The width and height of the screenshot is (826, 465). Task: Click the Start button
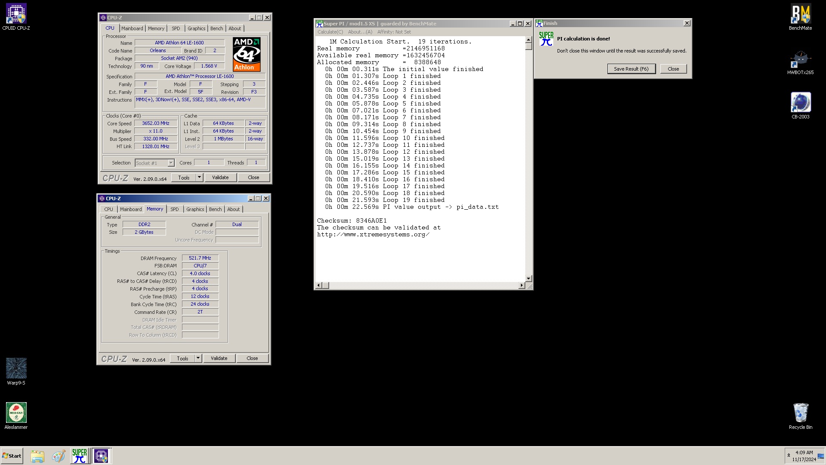(x=12, y=456)
